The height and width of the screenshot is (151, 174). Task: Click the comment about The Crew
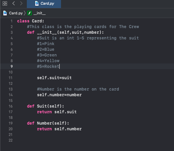(x=83, y=27)
